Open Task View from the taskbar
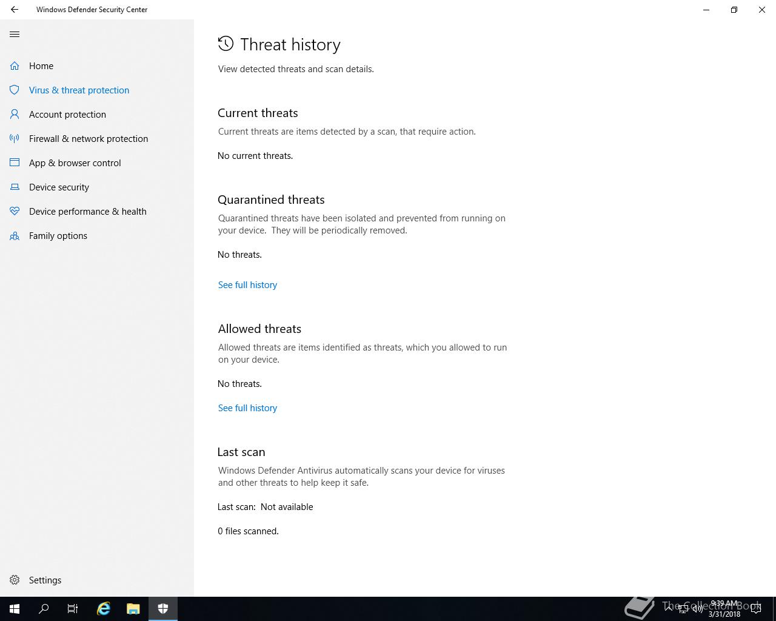 (73, 609)
